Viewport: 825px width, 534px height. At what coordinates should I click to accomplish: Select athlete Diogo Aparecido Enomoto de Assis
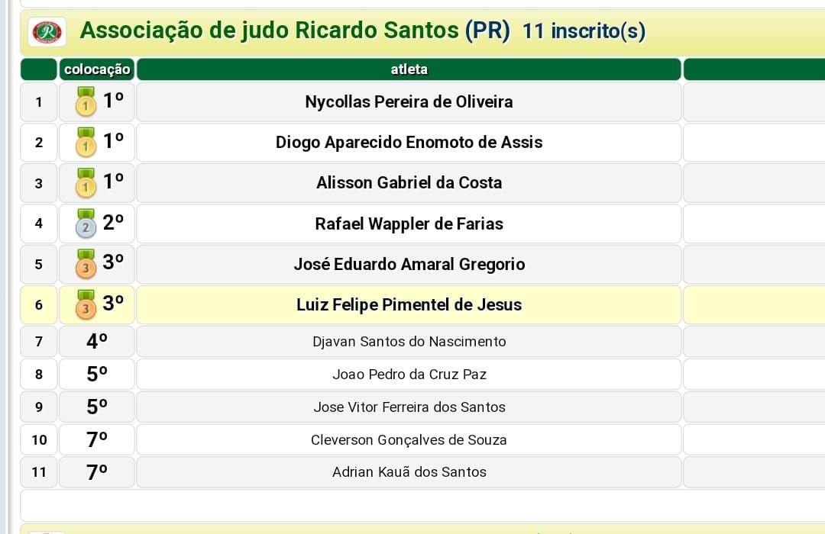click(409, 143)
